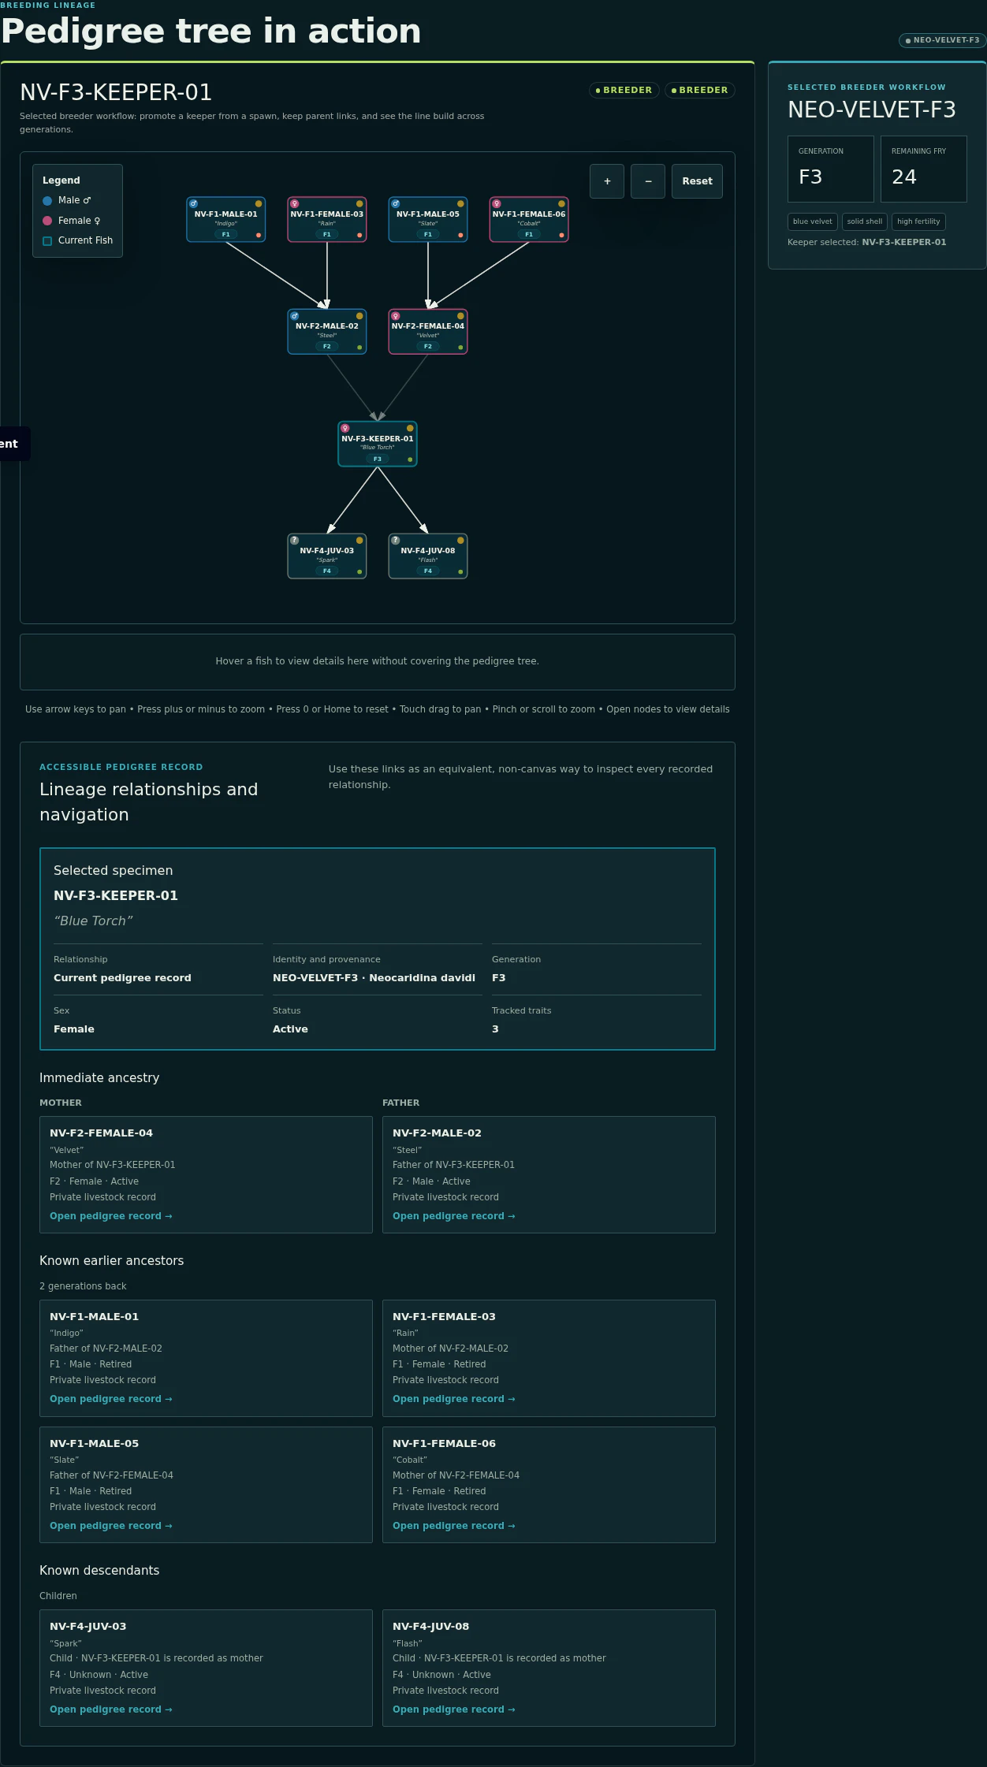
Task: Click the unknown-sex icon on NV-F4-JUV-08 node
Action: click(x=396, y=541)
